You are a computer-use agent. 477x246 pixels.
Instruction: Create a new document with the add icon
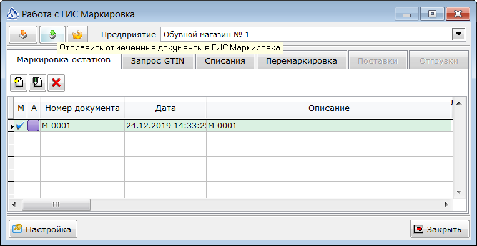(x=19, y=82)
